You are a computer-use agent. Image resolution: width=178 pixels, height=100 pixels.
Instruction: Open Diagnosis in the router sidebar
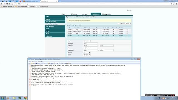(55, 36)
